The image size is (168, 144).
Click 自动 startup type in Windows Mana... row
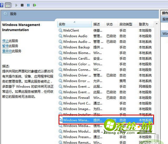[123, 120]
